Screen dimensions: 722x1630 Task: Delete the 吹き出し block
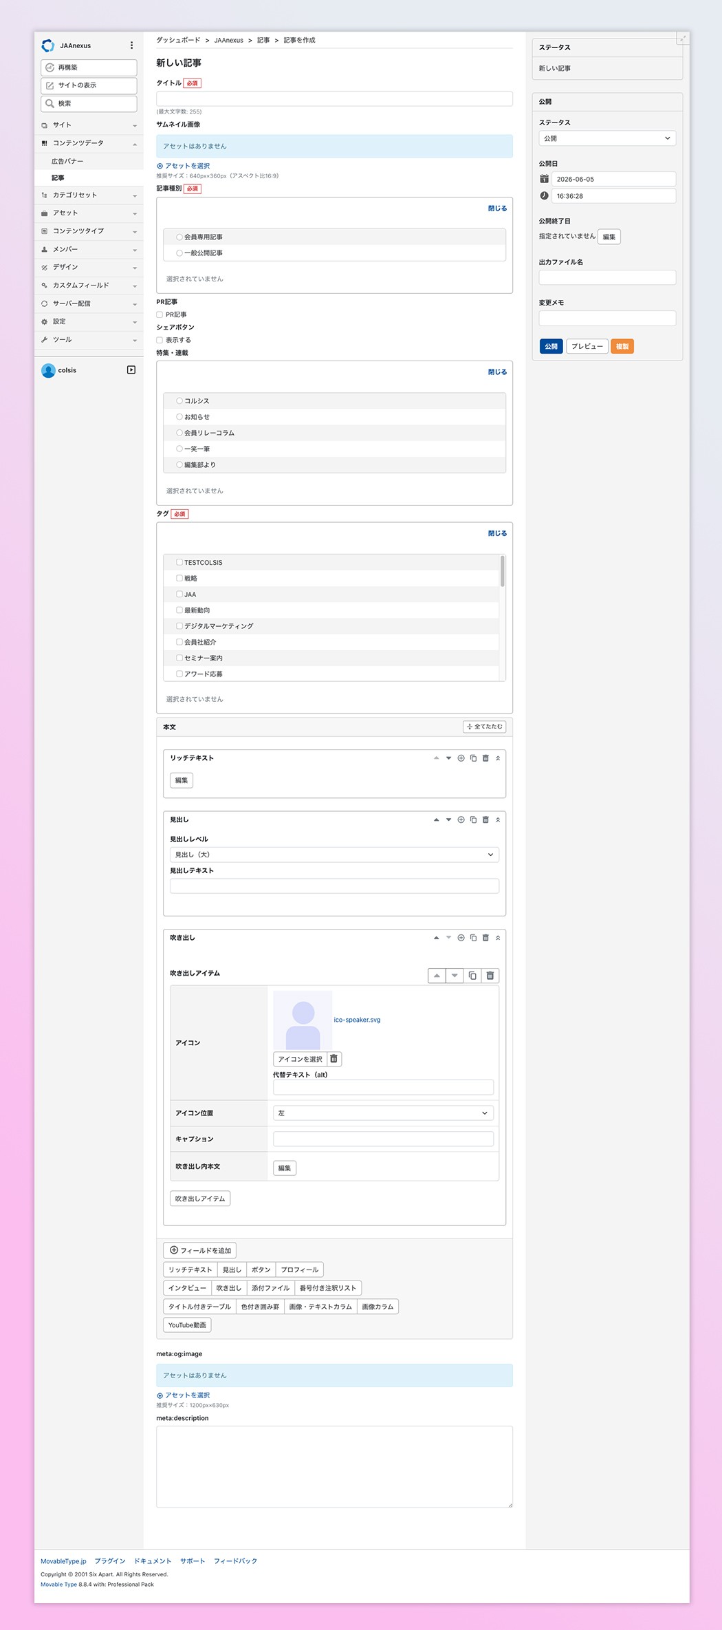pyautogui.click(x=485, y=938)
